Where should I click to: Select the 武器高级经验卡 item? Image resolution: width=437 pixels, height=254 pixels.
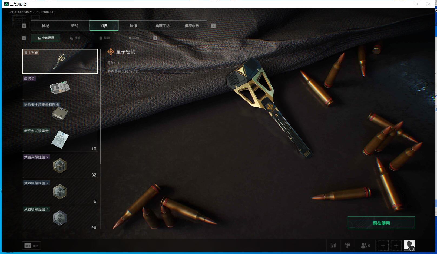tap(60, 166)
